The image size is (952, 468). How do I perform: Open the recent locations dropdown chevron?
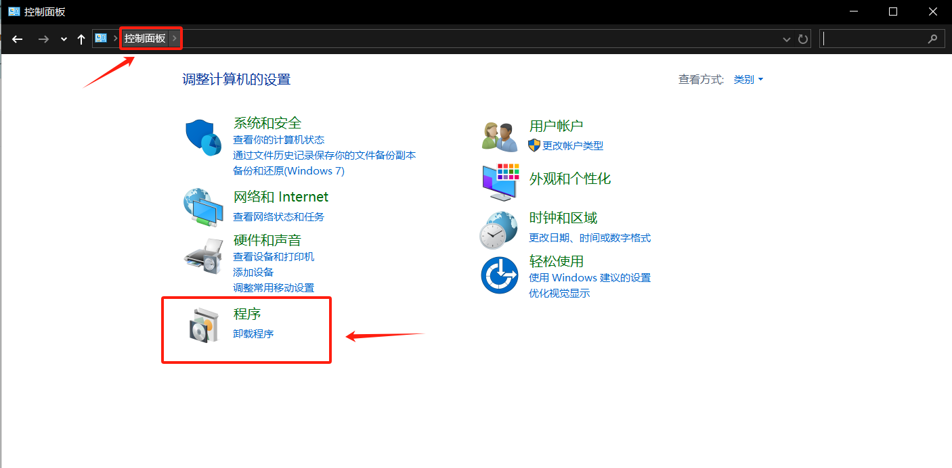click(x=64, y=39)
